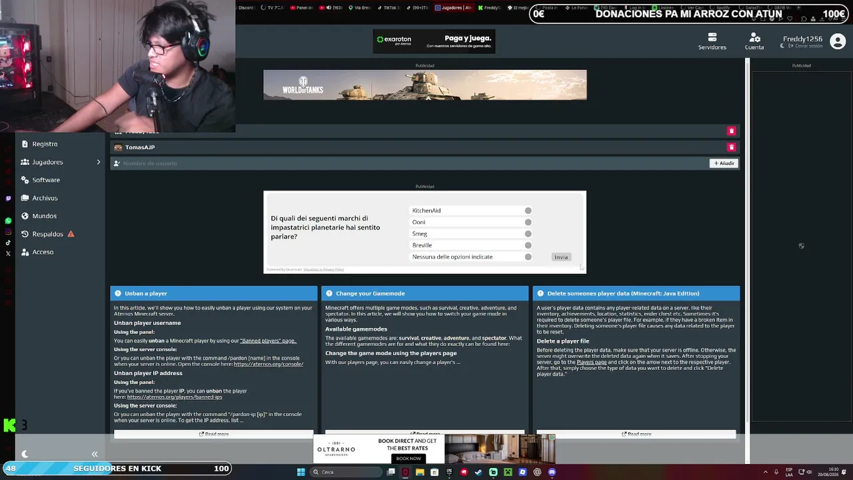Read more on Unban a player article
The width and height of the screenshot is (853, 480).
pos(214,434)
